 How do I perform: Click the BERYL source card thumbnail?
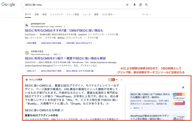point(179,99)
